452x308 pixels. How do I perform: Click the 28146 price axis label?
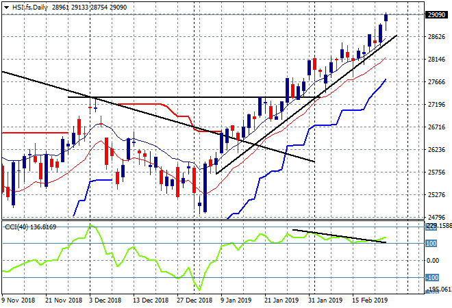436,60
